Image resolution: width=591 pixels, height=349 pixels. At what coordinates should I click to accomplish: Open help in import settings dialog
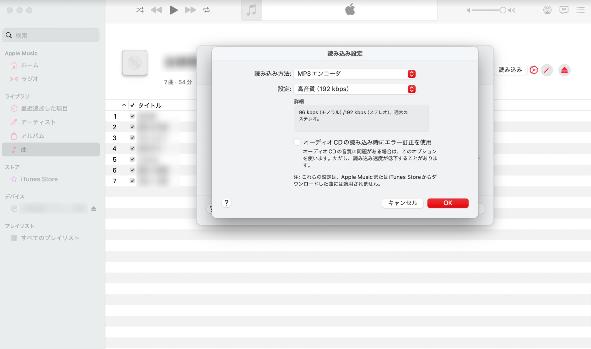click(x=227, y=203)
